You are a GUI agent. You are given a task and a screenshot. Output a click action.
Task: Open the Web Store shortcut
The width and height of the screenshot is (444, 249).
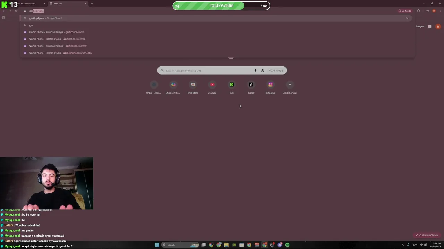coord(193,87)
